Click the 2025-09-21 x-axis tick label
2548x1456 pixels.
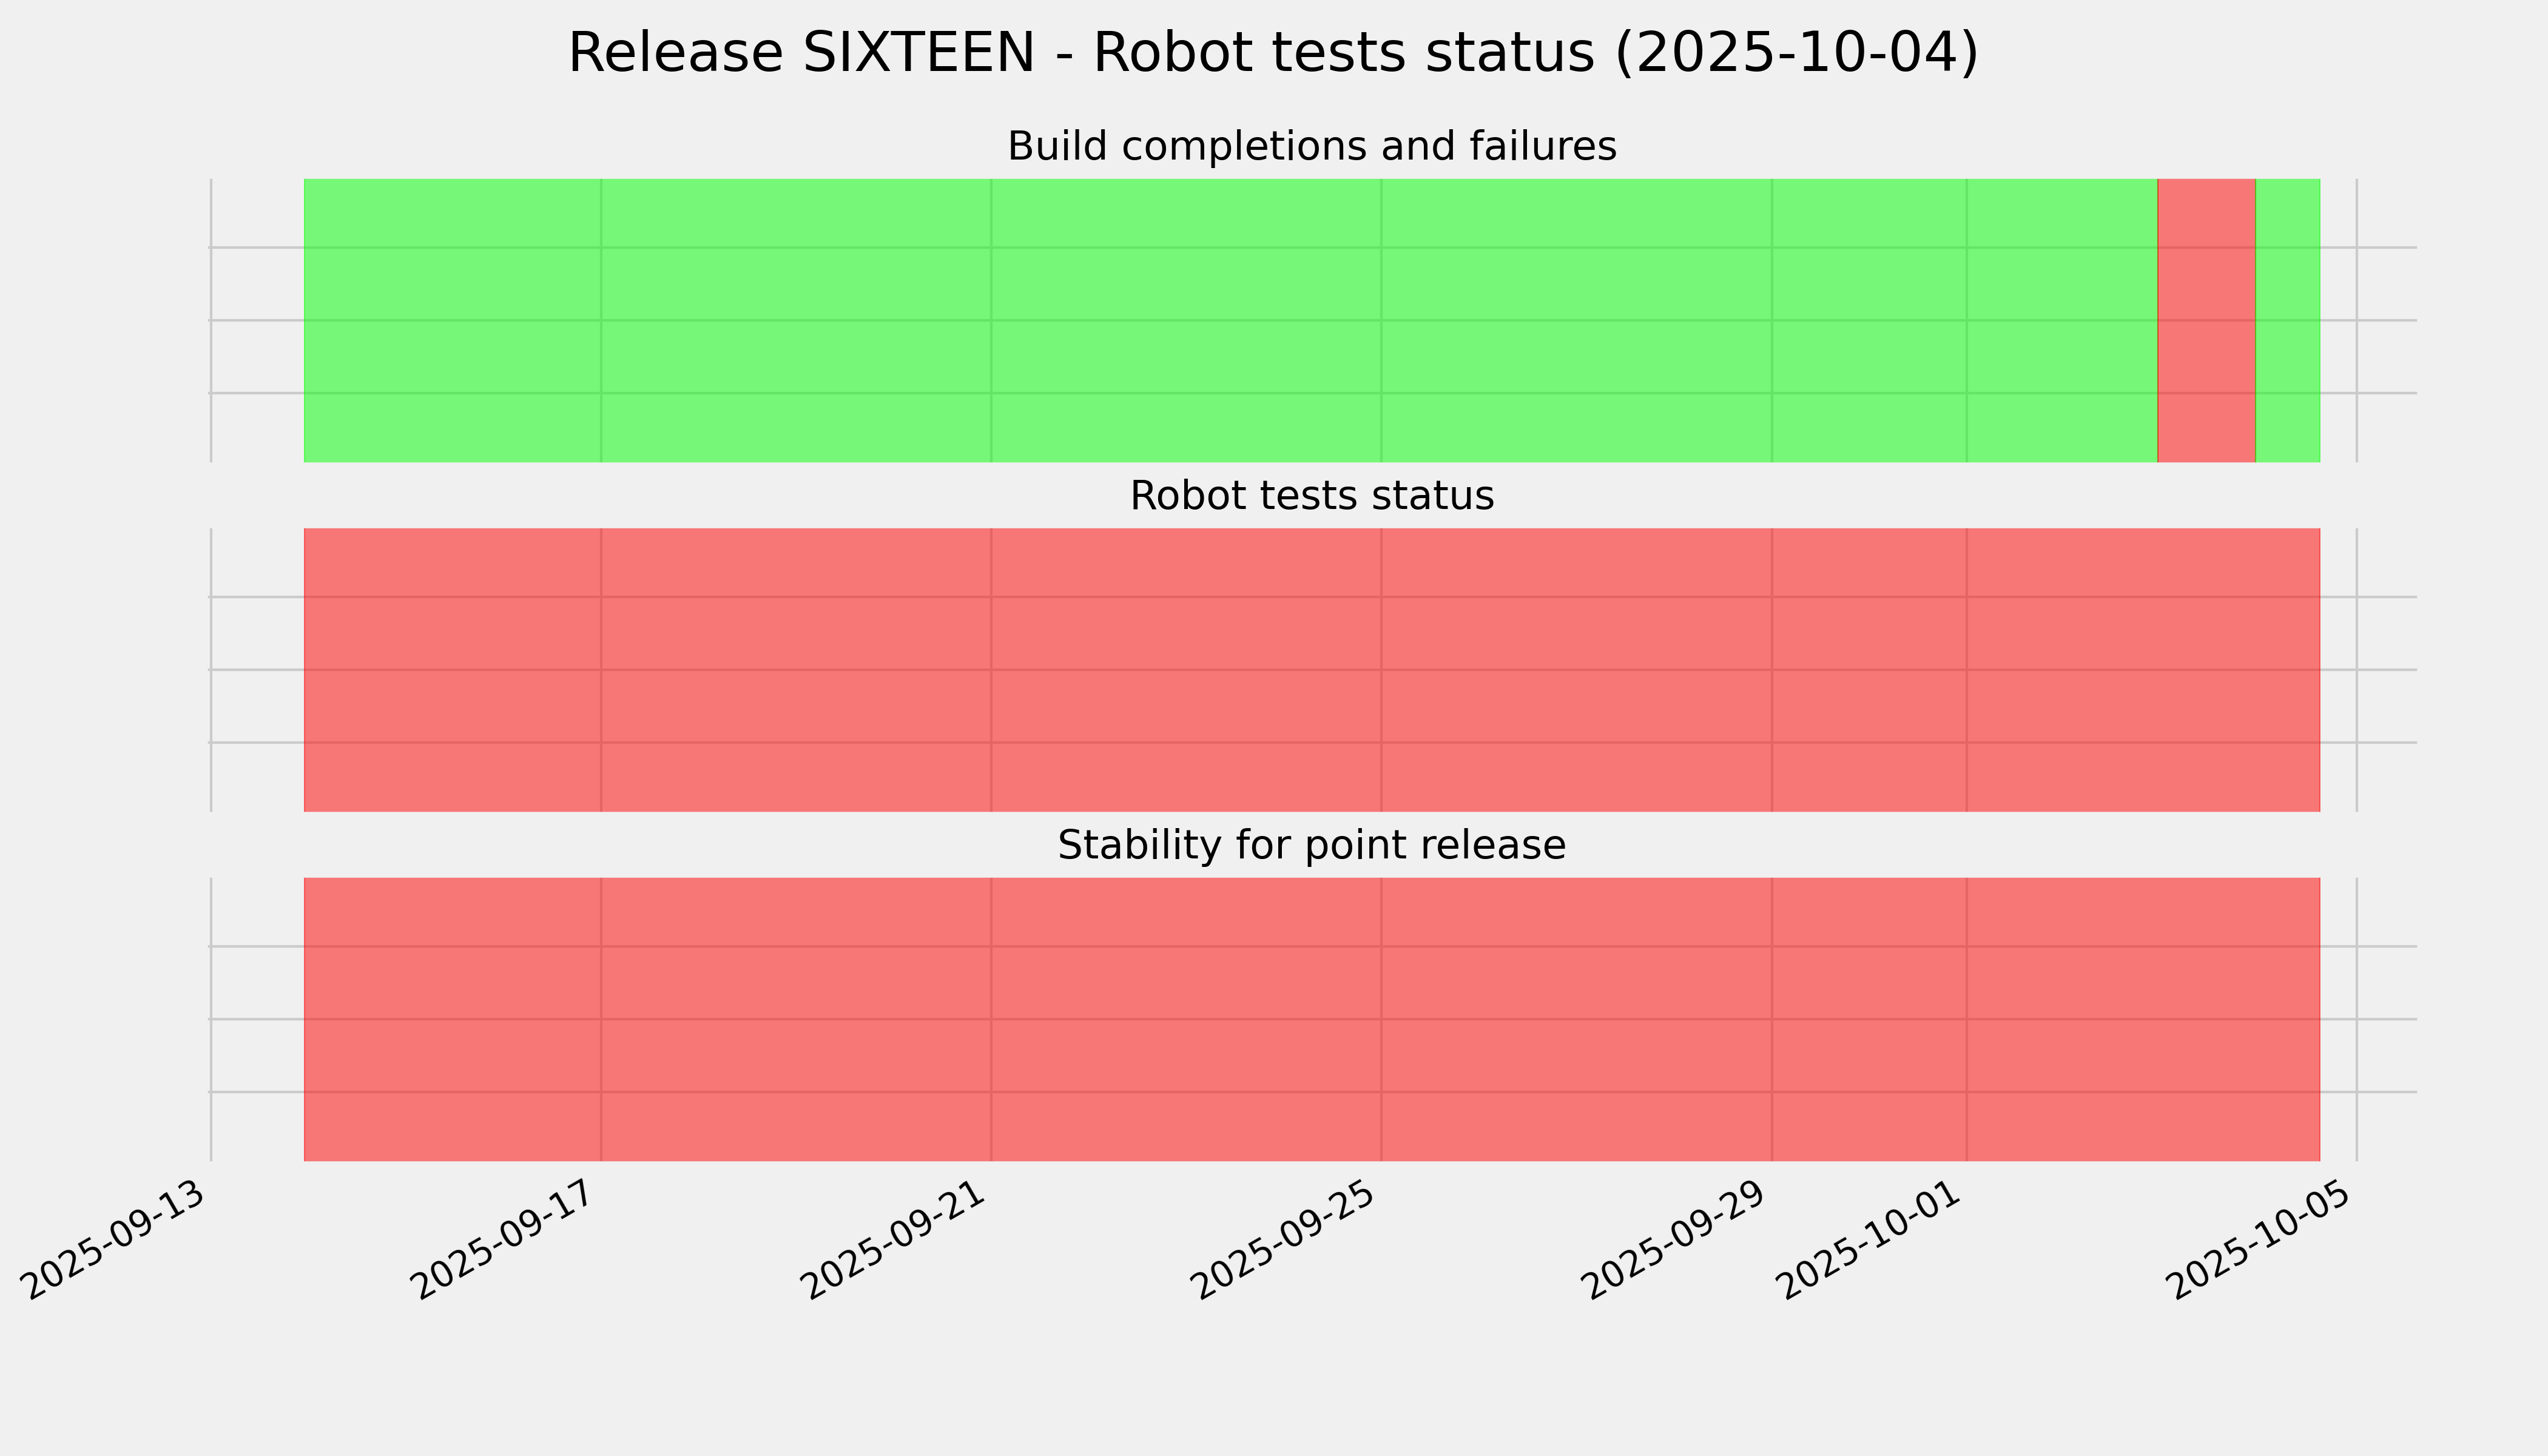tap(898, 1239)
